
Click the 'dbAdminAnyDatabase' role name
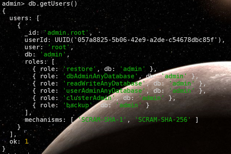pos(100,76)
